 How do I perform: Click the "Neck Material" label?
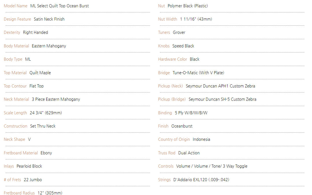(16, 99)
